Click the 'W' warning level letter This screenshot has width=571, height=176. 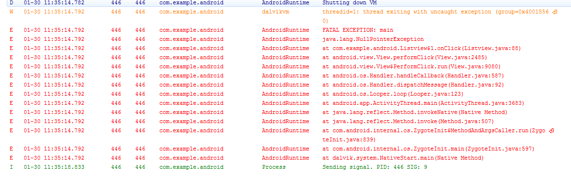(11, 12)
